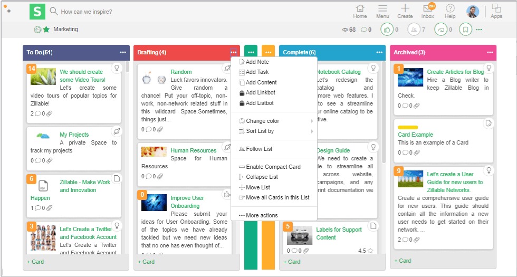This screenshot has height=277, width=517.
Task: Choose Collapse List in the menu
Action: [x=274, y=177]
